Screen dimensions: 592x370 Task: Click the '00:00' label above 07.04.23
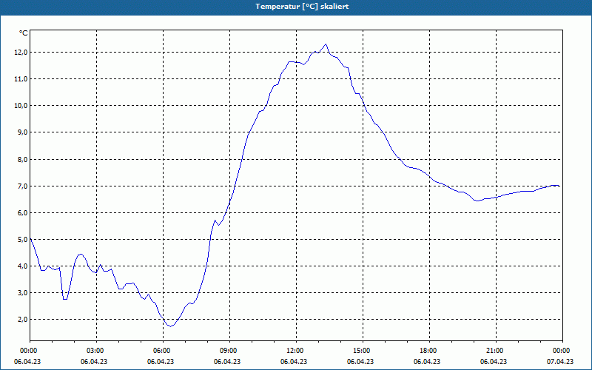562,351
